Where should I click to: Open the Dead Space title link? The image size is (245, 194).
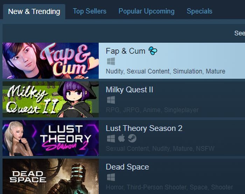[127, 167]
